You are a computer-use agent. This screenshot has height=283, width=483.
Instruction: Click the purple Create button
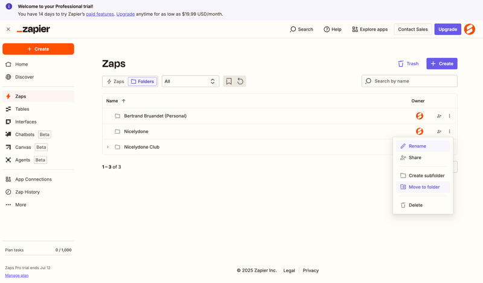[x=442, y=64]
